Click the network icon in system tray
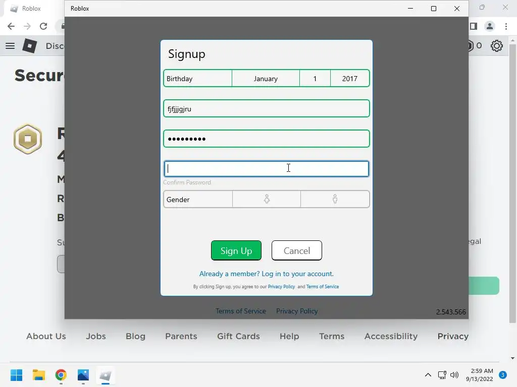 442,375
